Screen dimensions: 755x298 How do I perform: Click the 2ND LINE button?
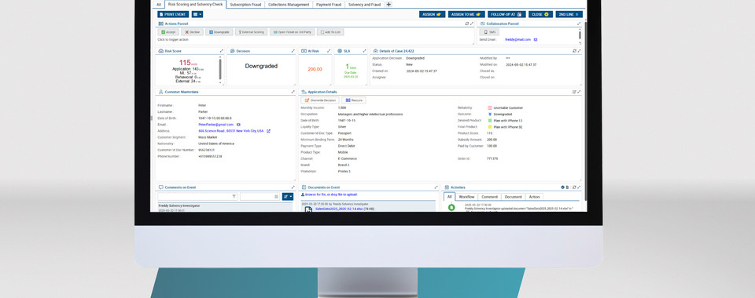pos(569,14)
